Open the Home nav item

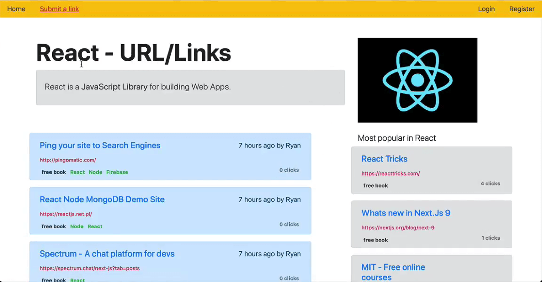[x=16, y=9]
